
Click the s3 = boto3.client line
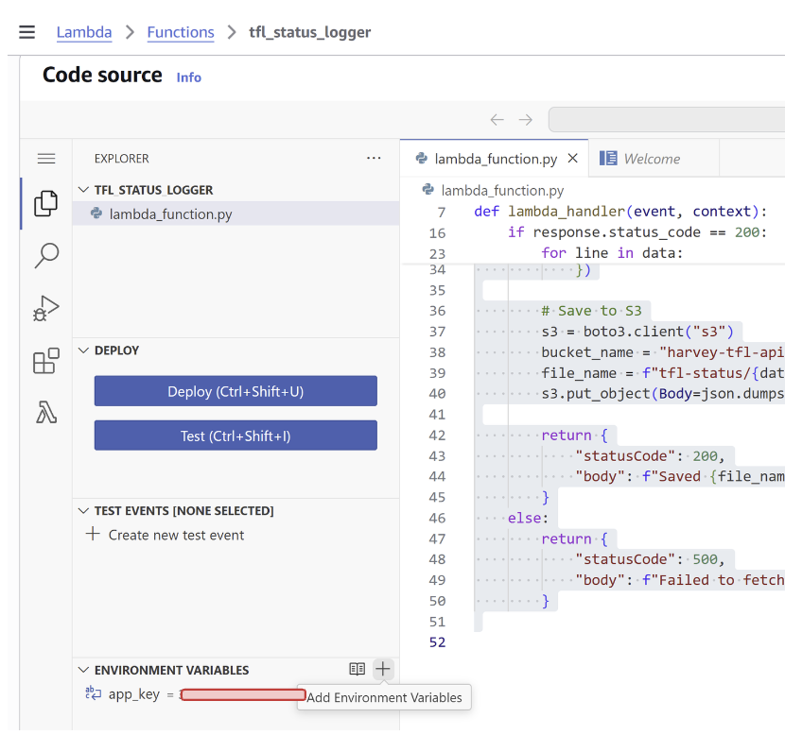637,332
